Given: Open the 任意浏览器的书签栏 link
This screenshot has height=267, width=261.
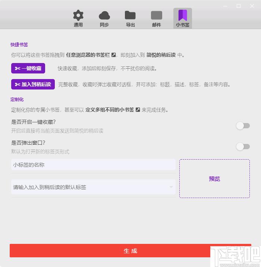Looking at the screenshot, I should coord(88,55).
